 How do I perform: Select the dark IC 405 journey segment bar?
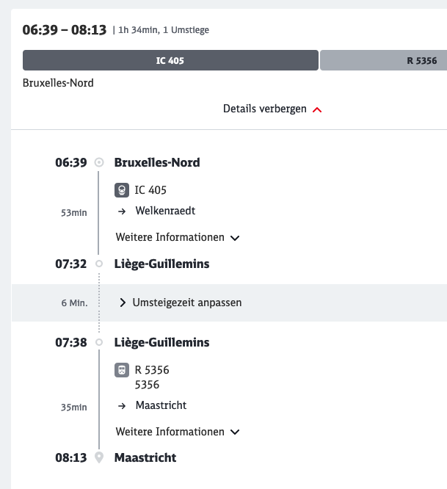point(170,60)
